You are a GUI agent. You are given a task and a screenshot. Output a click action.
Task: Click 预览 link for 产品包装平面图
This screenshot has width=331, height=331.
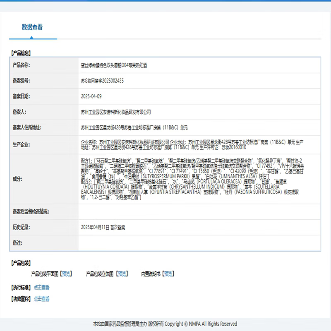click(x=66, y=274)
